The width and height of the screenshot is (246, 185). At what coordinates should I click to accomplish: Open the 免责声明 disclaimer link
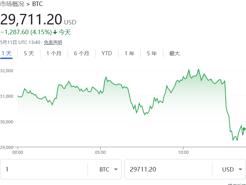53,42
